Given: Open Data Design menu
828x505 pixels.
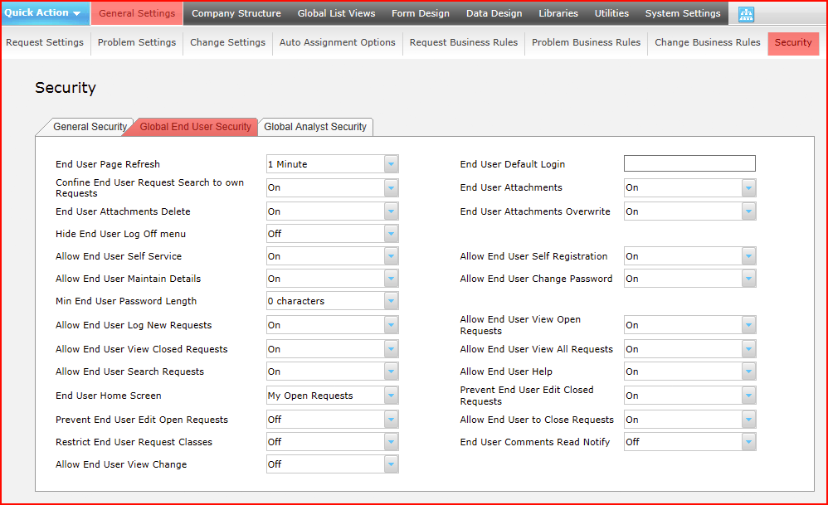Looking at the screenshot, I should pyautogui.click(x=494, y=13).
